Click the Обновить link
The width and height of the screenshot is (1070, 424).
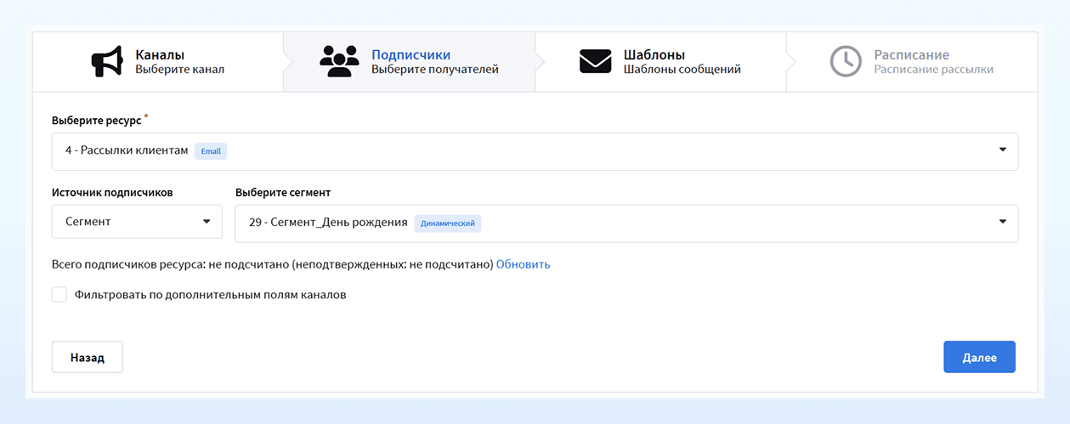click(x=523, y=264)
